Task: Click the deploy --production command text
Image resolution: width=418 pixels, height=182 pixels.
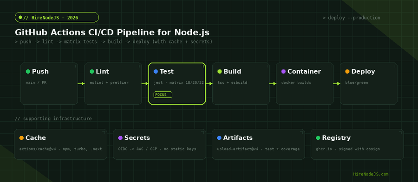Action: pyautogui.click(x=352, y=18)
